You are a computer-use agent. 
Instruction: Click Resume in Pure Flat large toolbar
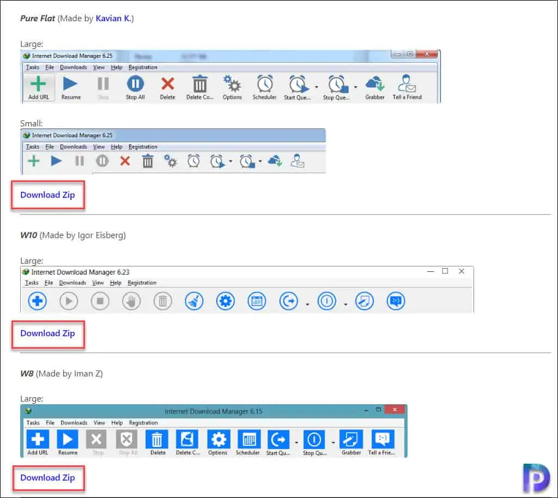pos(70,88)
